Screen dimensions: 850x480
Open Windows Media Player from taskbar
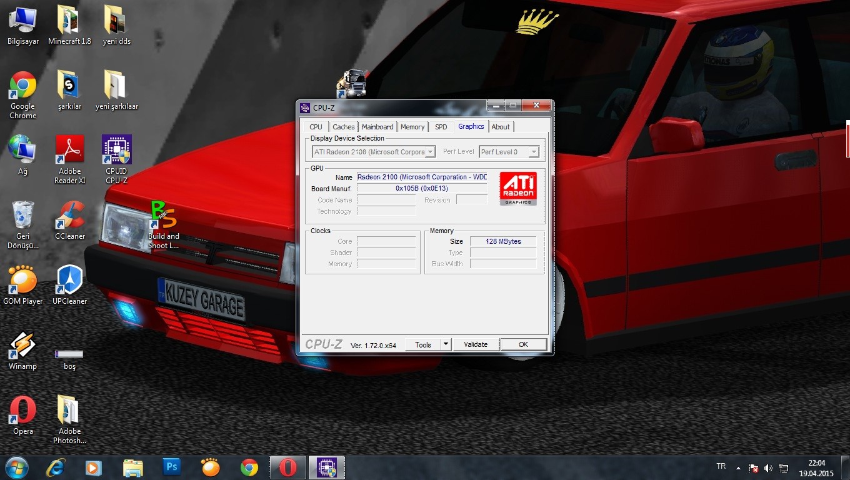point(94,467)
